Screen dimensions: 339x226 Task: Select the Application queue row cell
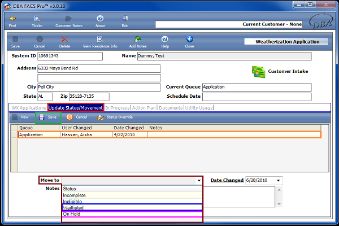click(x=39, y=134)
